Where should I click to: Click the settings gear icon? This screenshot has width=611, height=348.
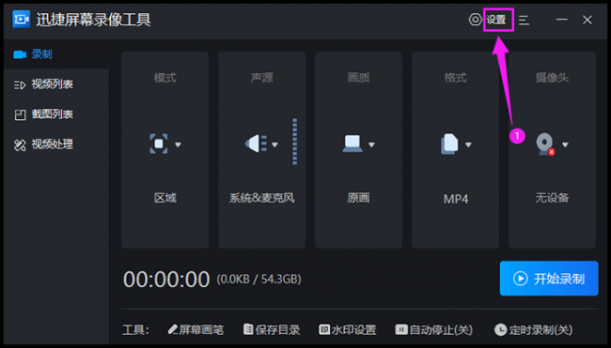(x=476, y=20)
